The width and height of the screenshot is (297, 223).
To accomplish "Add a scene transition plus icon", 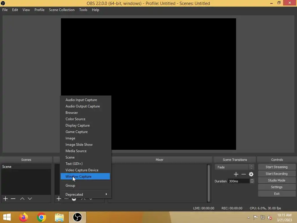I will coord(236,174).
